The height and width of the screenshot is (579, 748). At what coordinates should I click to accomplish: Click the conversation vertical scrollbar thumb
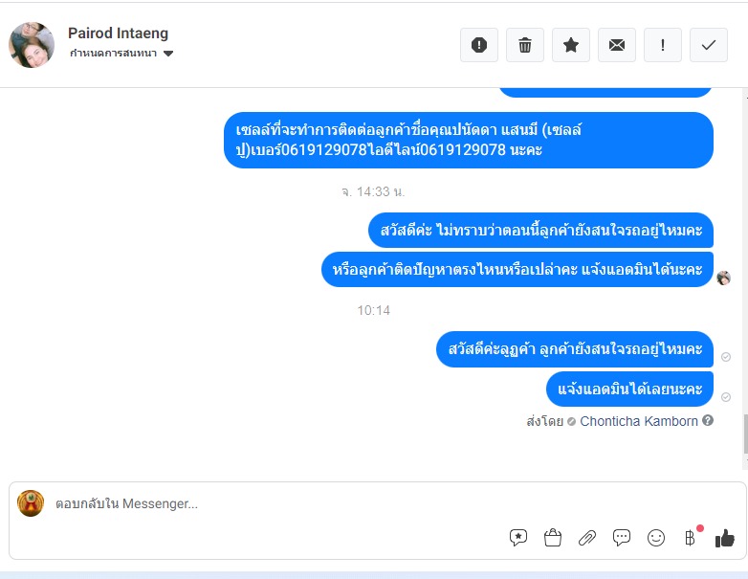[746, 434]
